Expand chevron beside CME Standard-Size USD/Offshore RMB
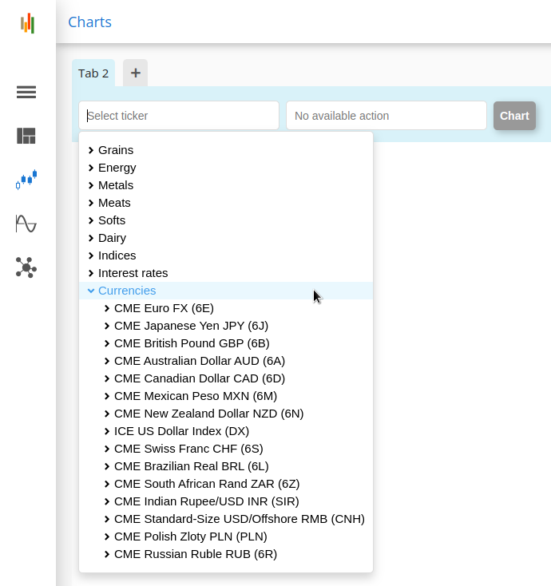 (107, 519)
